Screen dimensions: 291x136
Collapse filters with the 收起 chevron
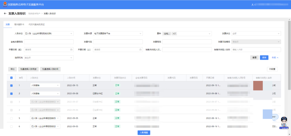[275, 58]
